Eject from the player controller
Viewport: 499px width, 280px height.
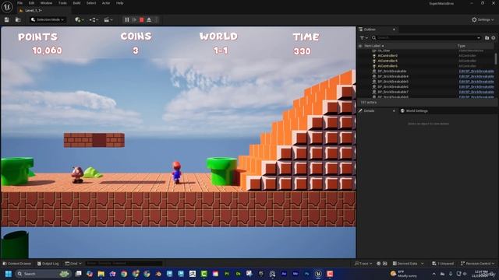(x=149, y=19)
